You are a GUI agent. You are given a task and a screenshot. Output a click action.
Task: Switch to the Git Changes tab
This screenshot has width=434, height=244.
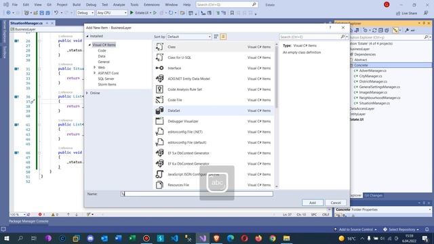click(x=373, y=195)
